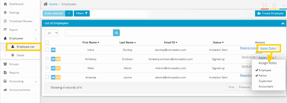Select Supervisor in Assign Roles menu
The image size is (287, 103).
pos(265,81)
